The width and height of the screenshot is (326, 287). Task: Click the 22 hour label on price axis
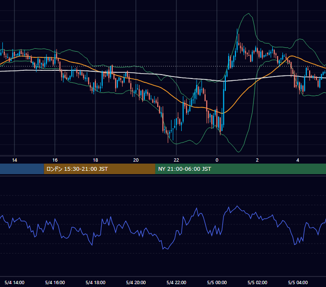176,160
